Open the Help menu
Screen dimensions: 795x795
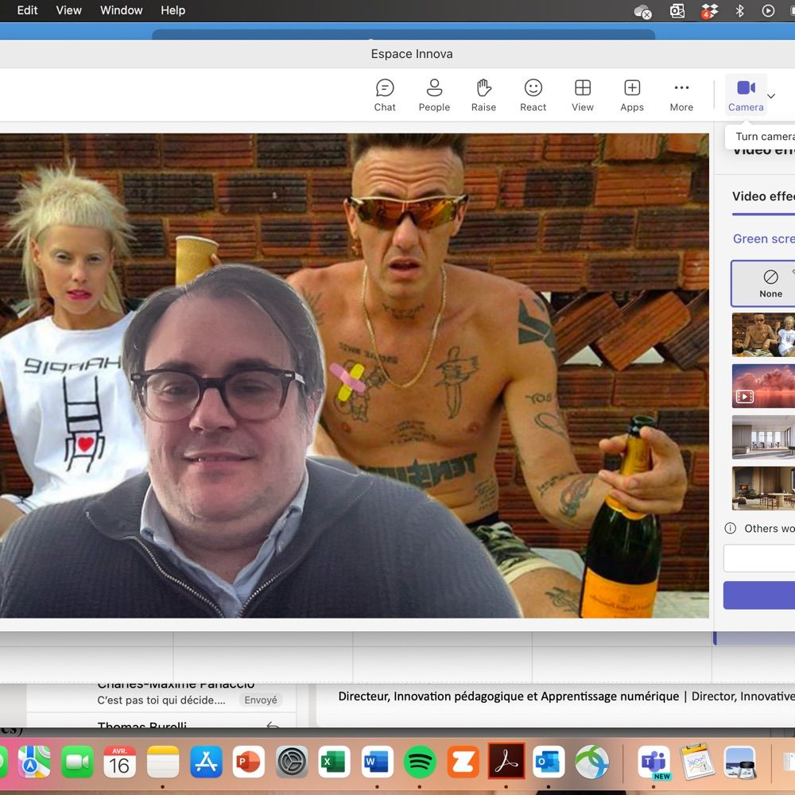click(x=173, y=10)
